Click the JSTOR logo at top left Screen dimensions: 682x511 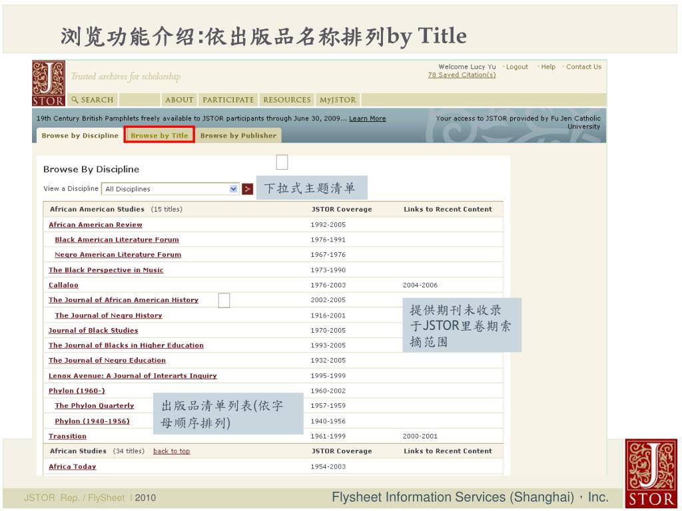coord(49,83)
